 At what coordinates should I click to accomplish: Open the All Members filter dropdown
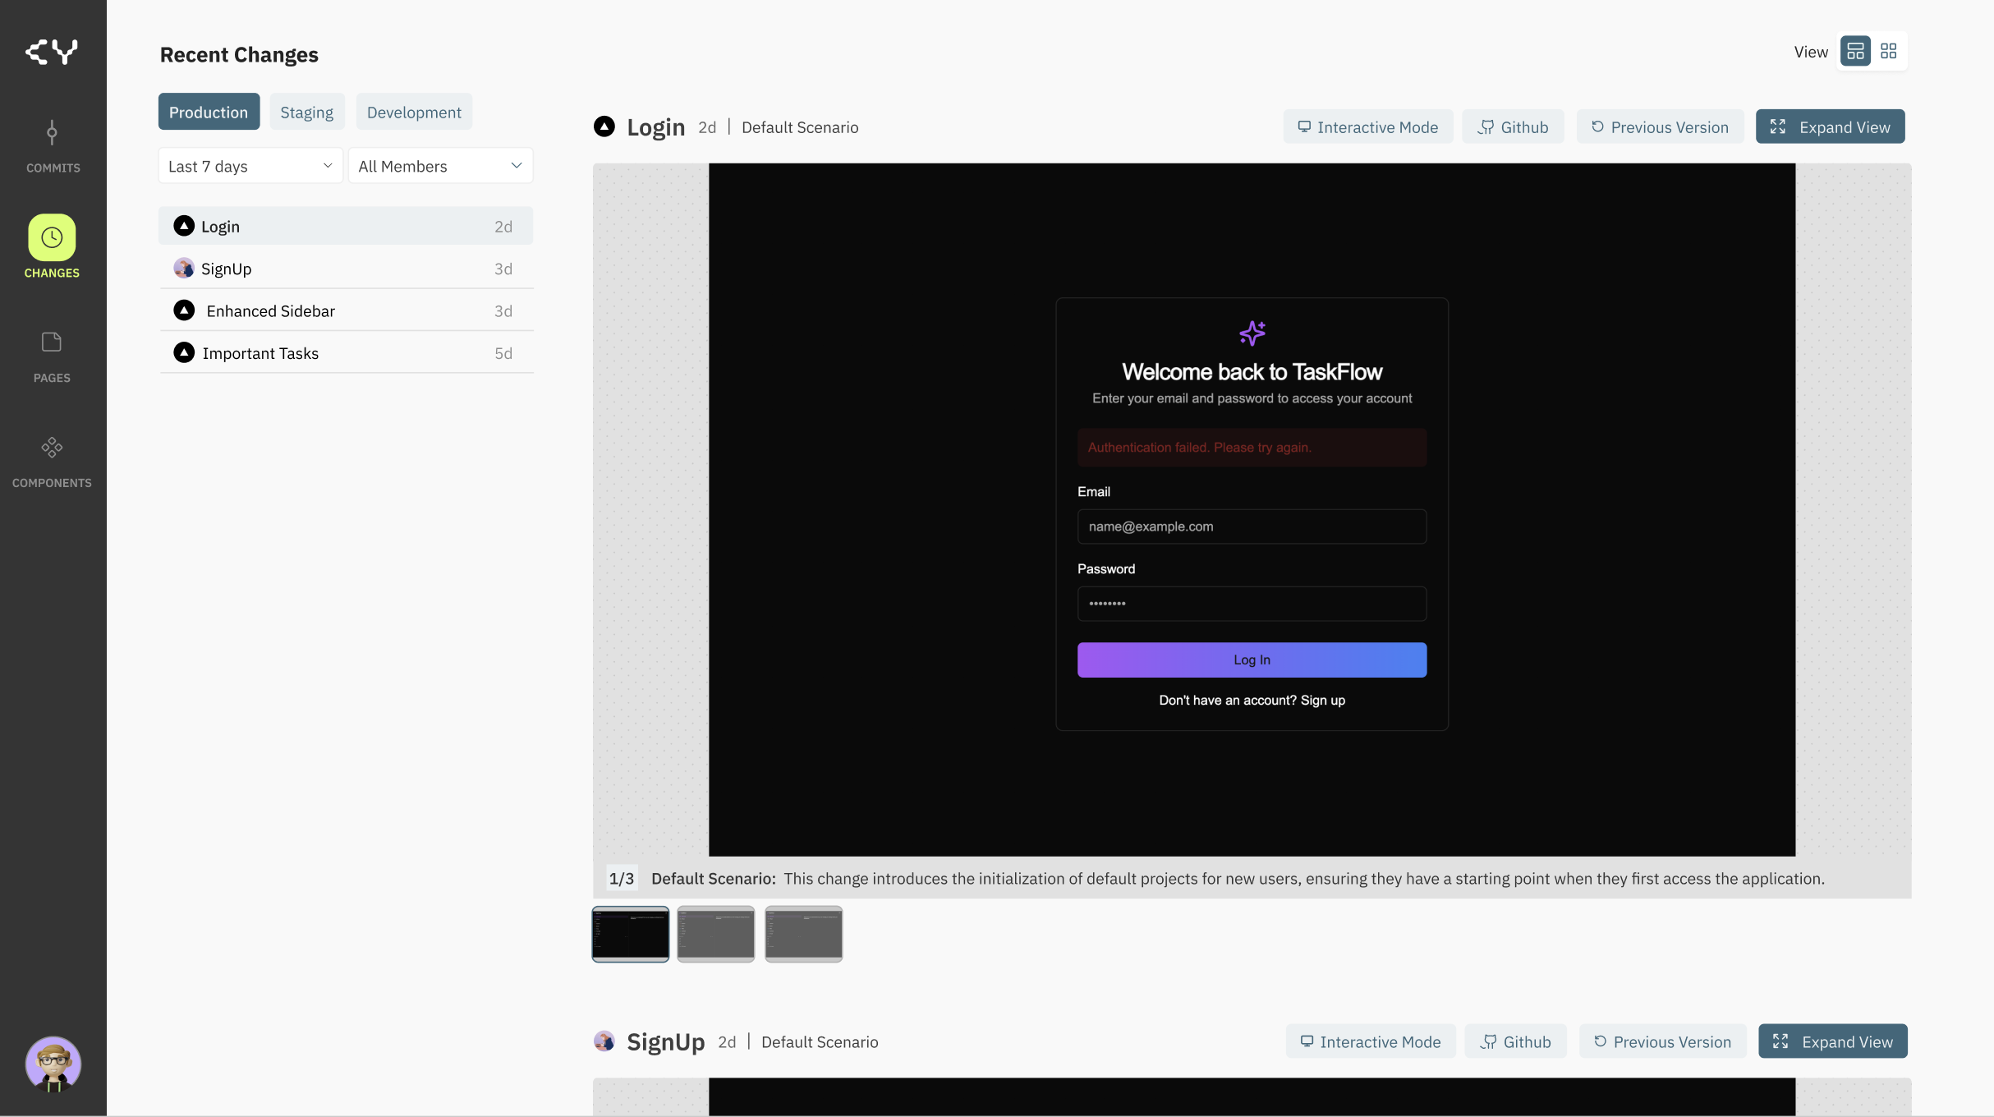pos(440,165)
